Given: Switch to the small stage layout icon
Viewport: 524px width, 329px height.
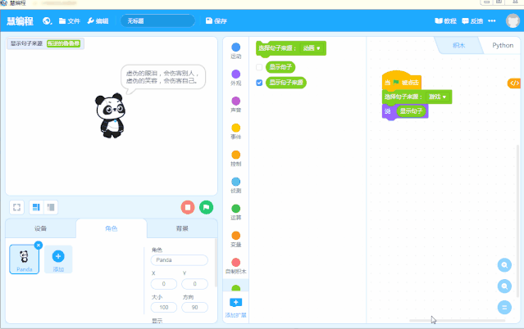Looking at the screenshot, I should 51,207.
